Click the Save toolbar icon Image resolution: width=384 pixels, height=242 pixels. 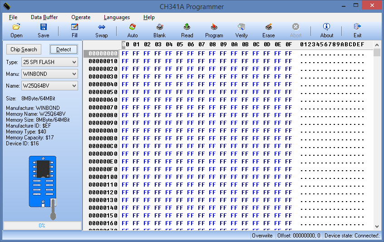point(44,27)
